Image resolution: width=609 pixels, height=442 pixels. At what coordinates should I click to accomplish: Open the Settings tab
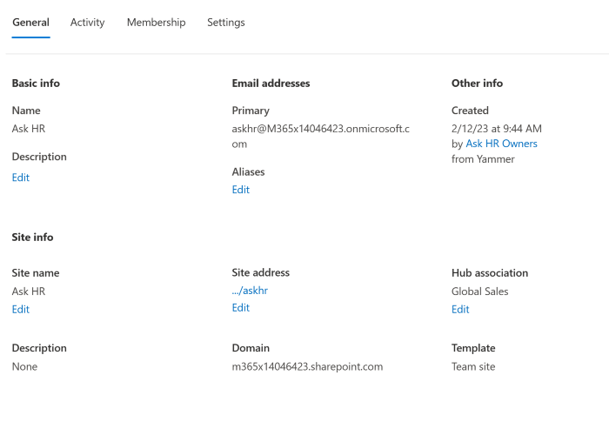tap(225, 23)
